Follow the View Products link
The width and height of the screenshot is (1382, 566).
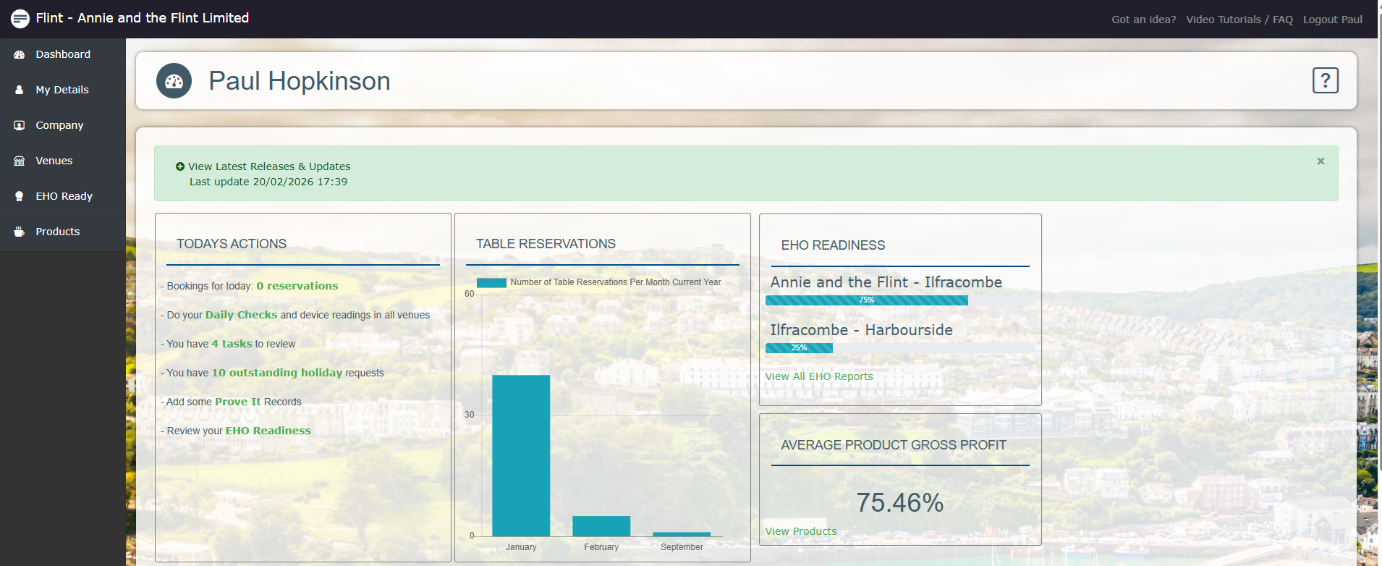[801, 531]
